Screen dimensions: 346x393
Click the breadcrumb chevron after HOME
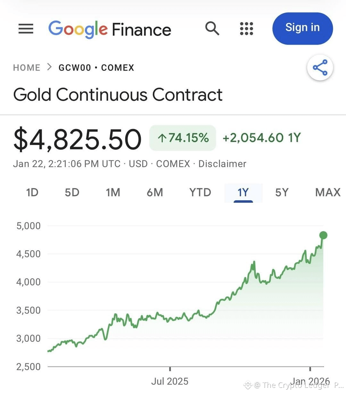coord(49,67)
